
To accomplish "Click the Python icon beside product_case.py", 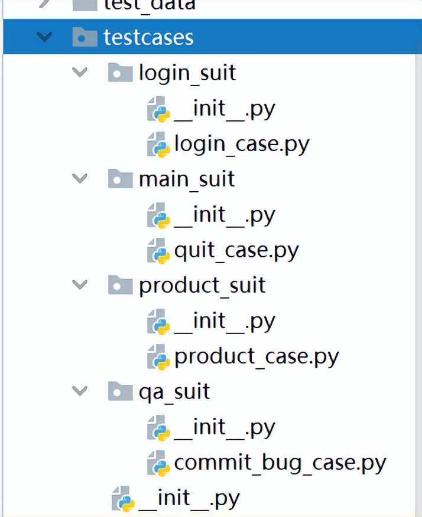I will (158, 356).
